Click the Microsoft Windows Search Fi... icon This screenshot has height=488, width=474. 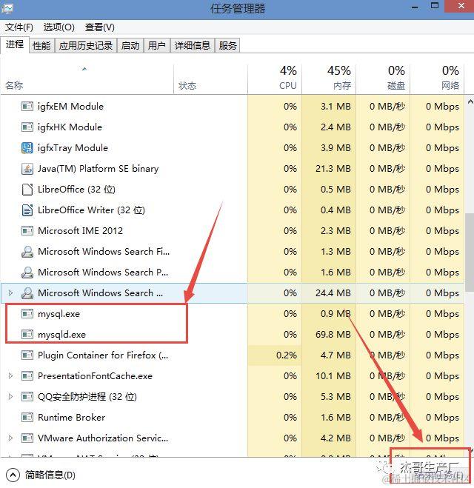tap(27, 252)
